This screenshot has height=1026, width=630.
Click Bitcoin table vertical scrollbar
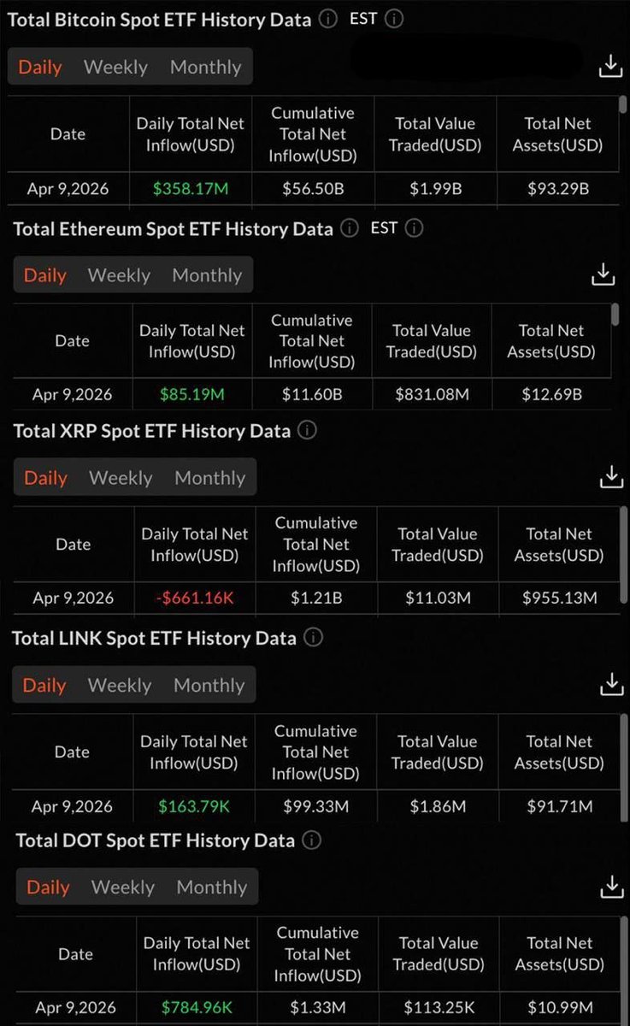click(x=622, y=106)
